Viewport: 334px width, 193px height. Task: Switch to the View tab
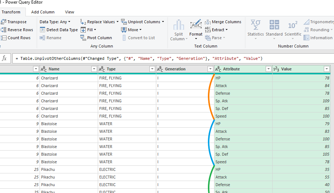69,12
